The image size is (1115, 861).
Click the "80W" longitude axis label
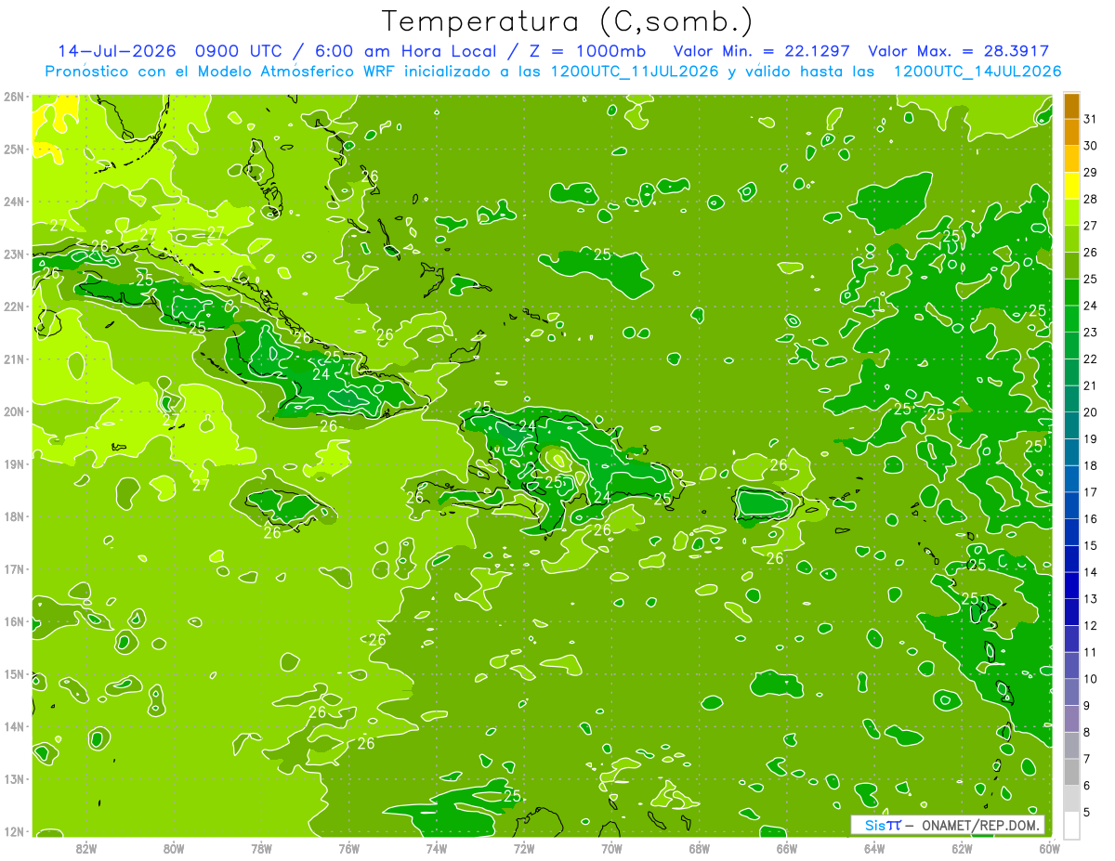coord(174,848)
